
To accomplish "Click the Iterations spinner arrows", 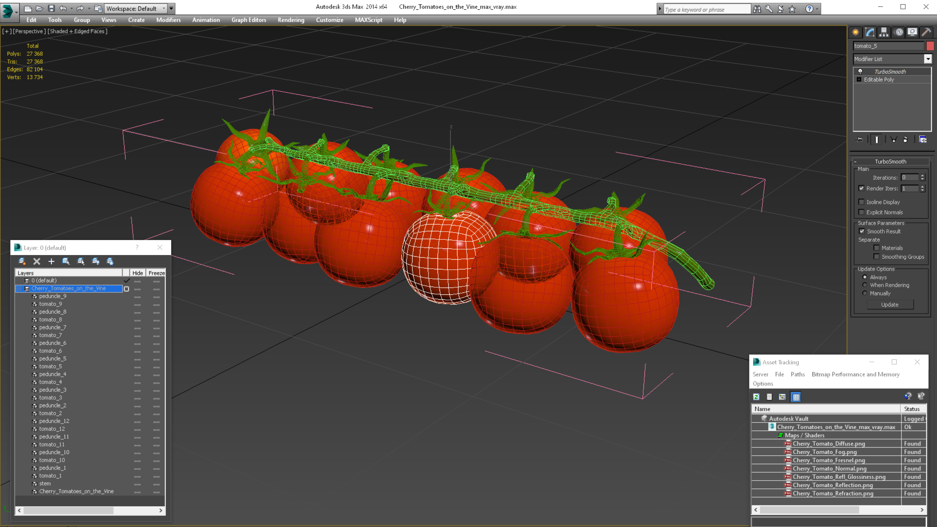I will coord(922,177).
